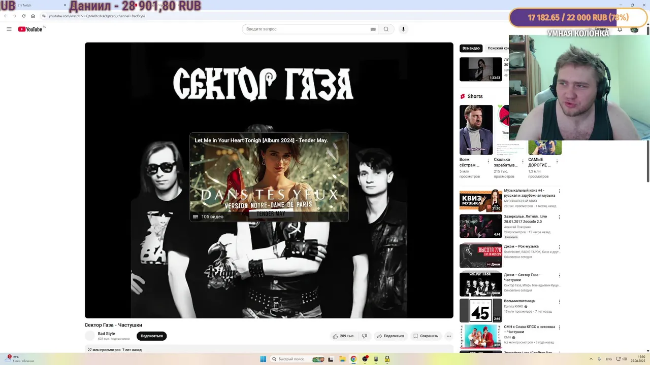Open Chrome from the taskbar

click(x=353, y=359)
